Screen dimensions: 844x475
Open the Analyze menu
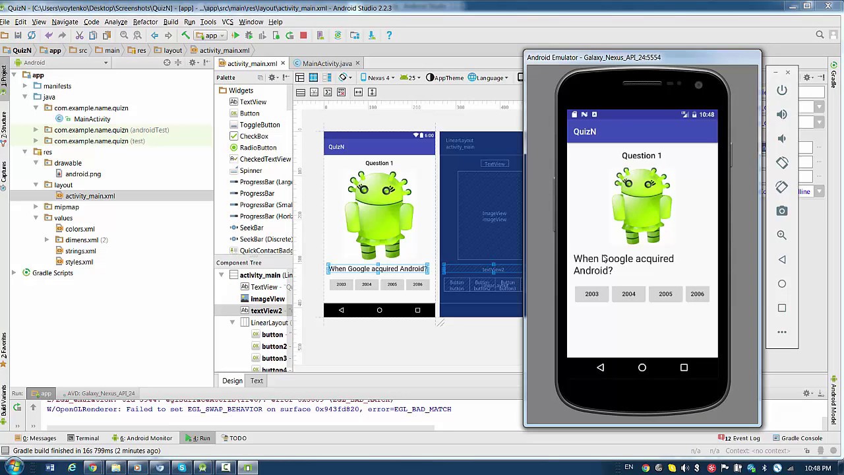point(115,22)
